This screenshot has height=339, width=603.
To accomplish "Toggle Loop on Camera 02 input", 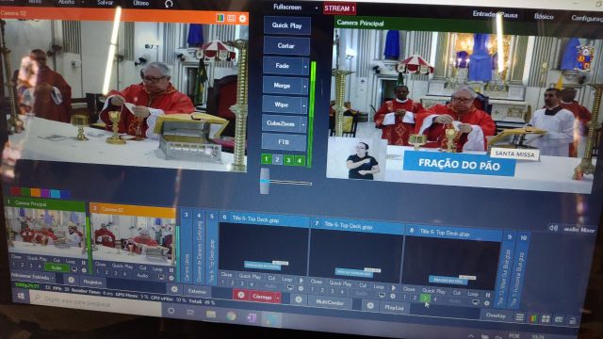I will [x=157, y=268].
